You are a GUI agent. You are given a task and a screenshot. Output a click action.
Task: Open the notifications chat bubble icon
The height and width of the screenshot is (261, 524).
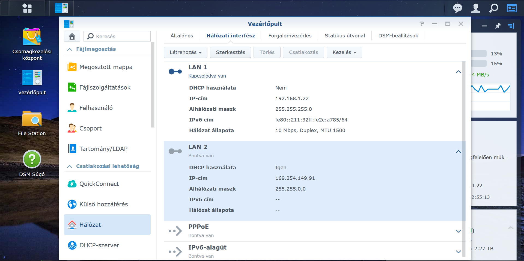click(458, 8)
